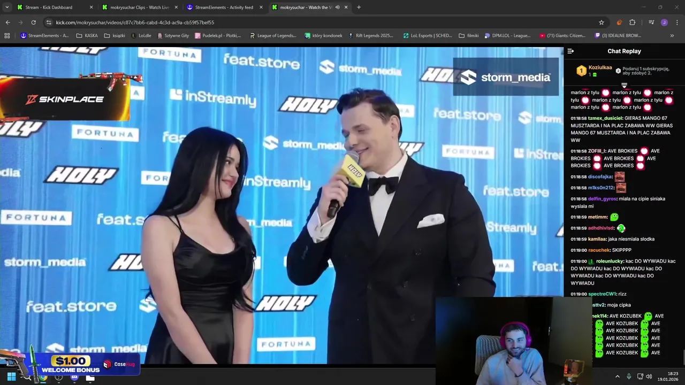View site information icon in address bar
Screen dimensions: 685x385
click(49, 22)
